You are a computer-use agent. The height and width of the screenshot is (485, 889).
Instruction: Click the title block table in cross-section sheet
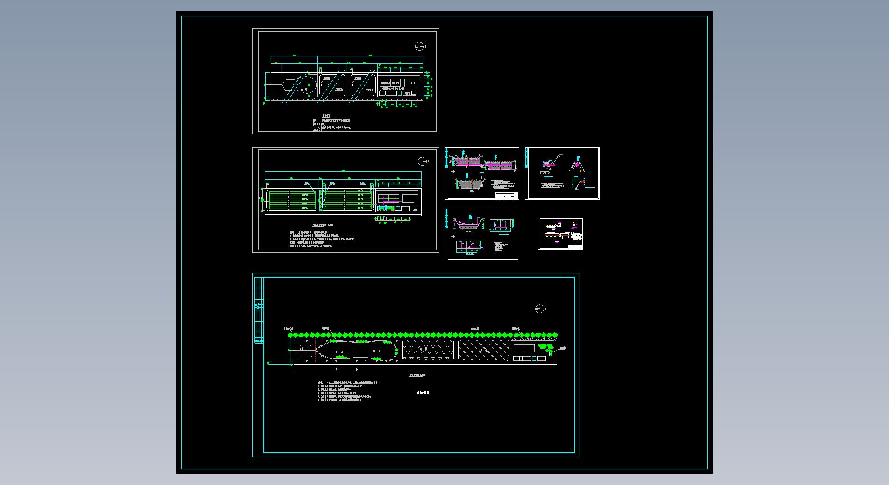[506, 196]
